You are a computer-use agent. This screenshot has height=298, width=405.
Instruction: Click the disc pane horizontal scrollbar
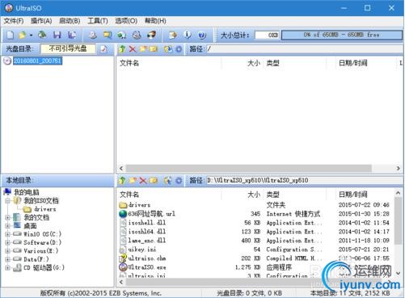click(249, 168)
